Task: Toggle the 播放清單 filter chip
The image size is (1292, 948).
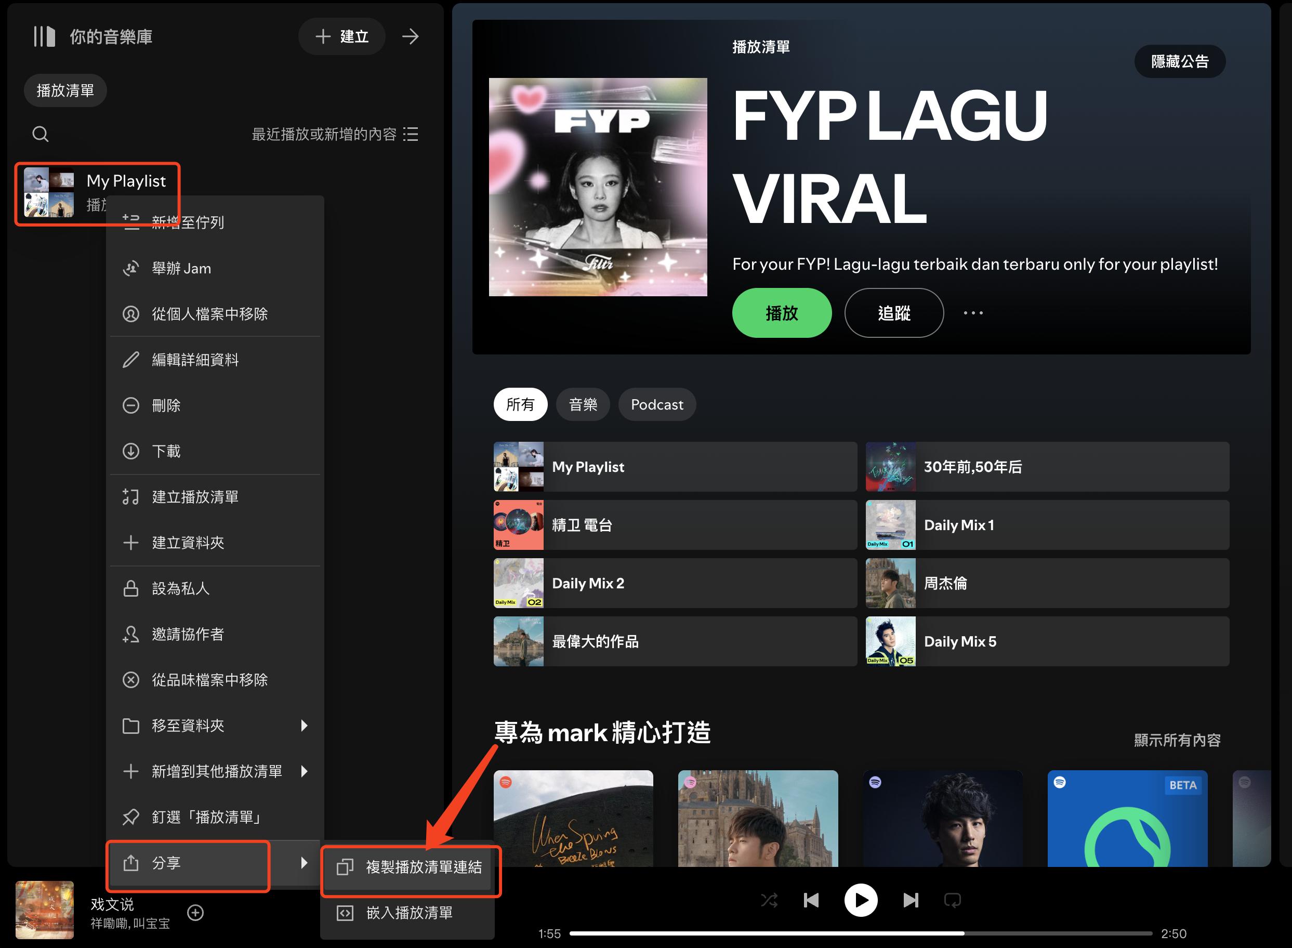Action: (x=65, y=90)
